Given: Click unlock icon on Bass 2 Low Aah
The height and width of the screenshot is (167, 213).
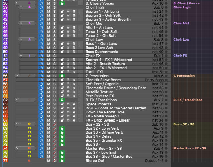Looking at the screenshot, I should tap(62, 48).
